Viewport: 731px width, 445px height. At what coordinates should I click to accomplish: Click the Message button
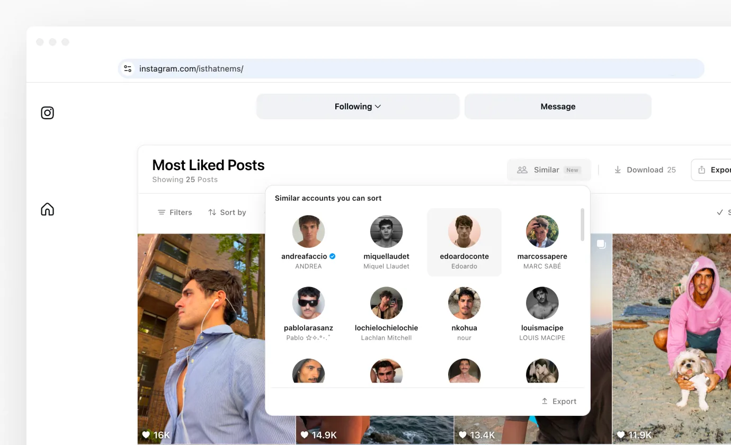(558, 106)
